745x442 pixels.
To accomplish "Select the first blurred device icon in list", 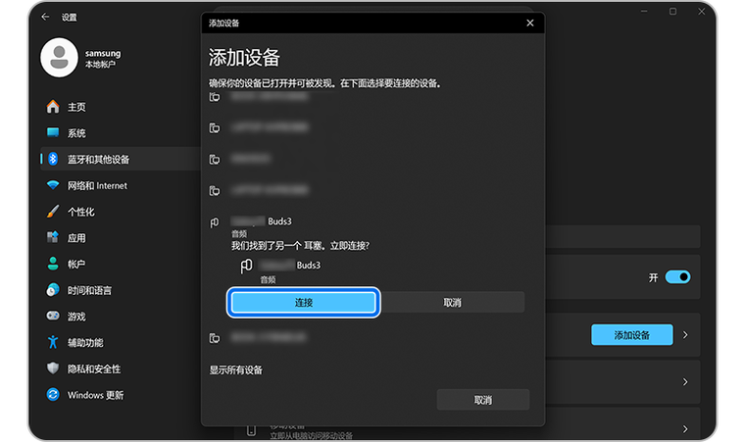I will click(215, 97).
